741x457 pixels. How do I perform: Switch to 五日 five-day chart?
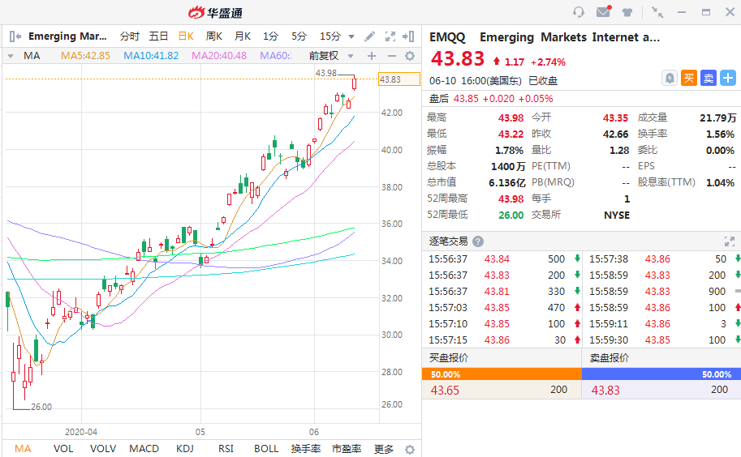coord(158,36)
